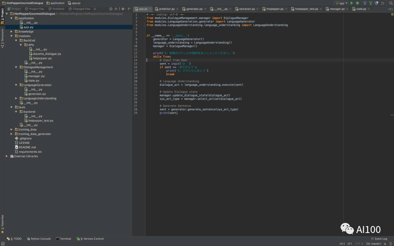Switch to the predictor.py editor tab
Screen dimensions: 394x246
[167, 9]
